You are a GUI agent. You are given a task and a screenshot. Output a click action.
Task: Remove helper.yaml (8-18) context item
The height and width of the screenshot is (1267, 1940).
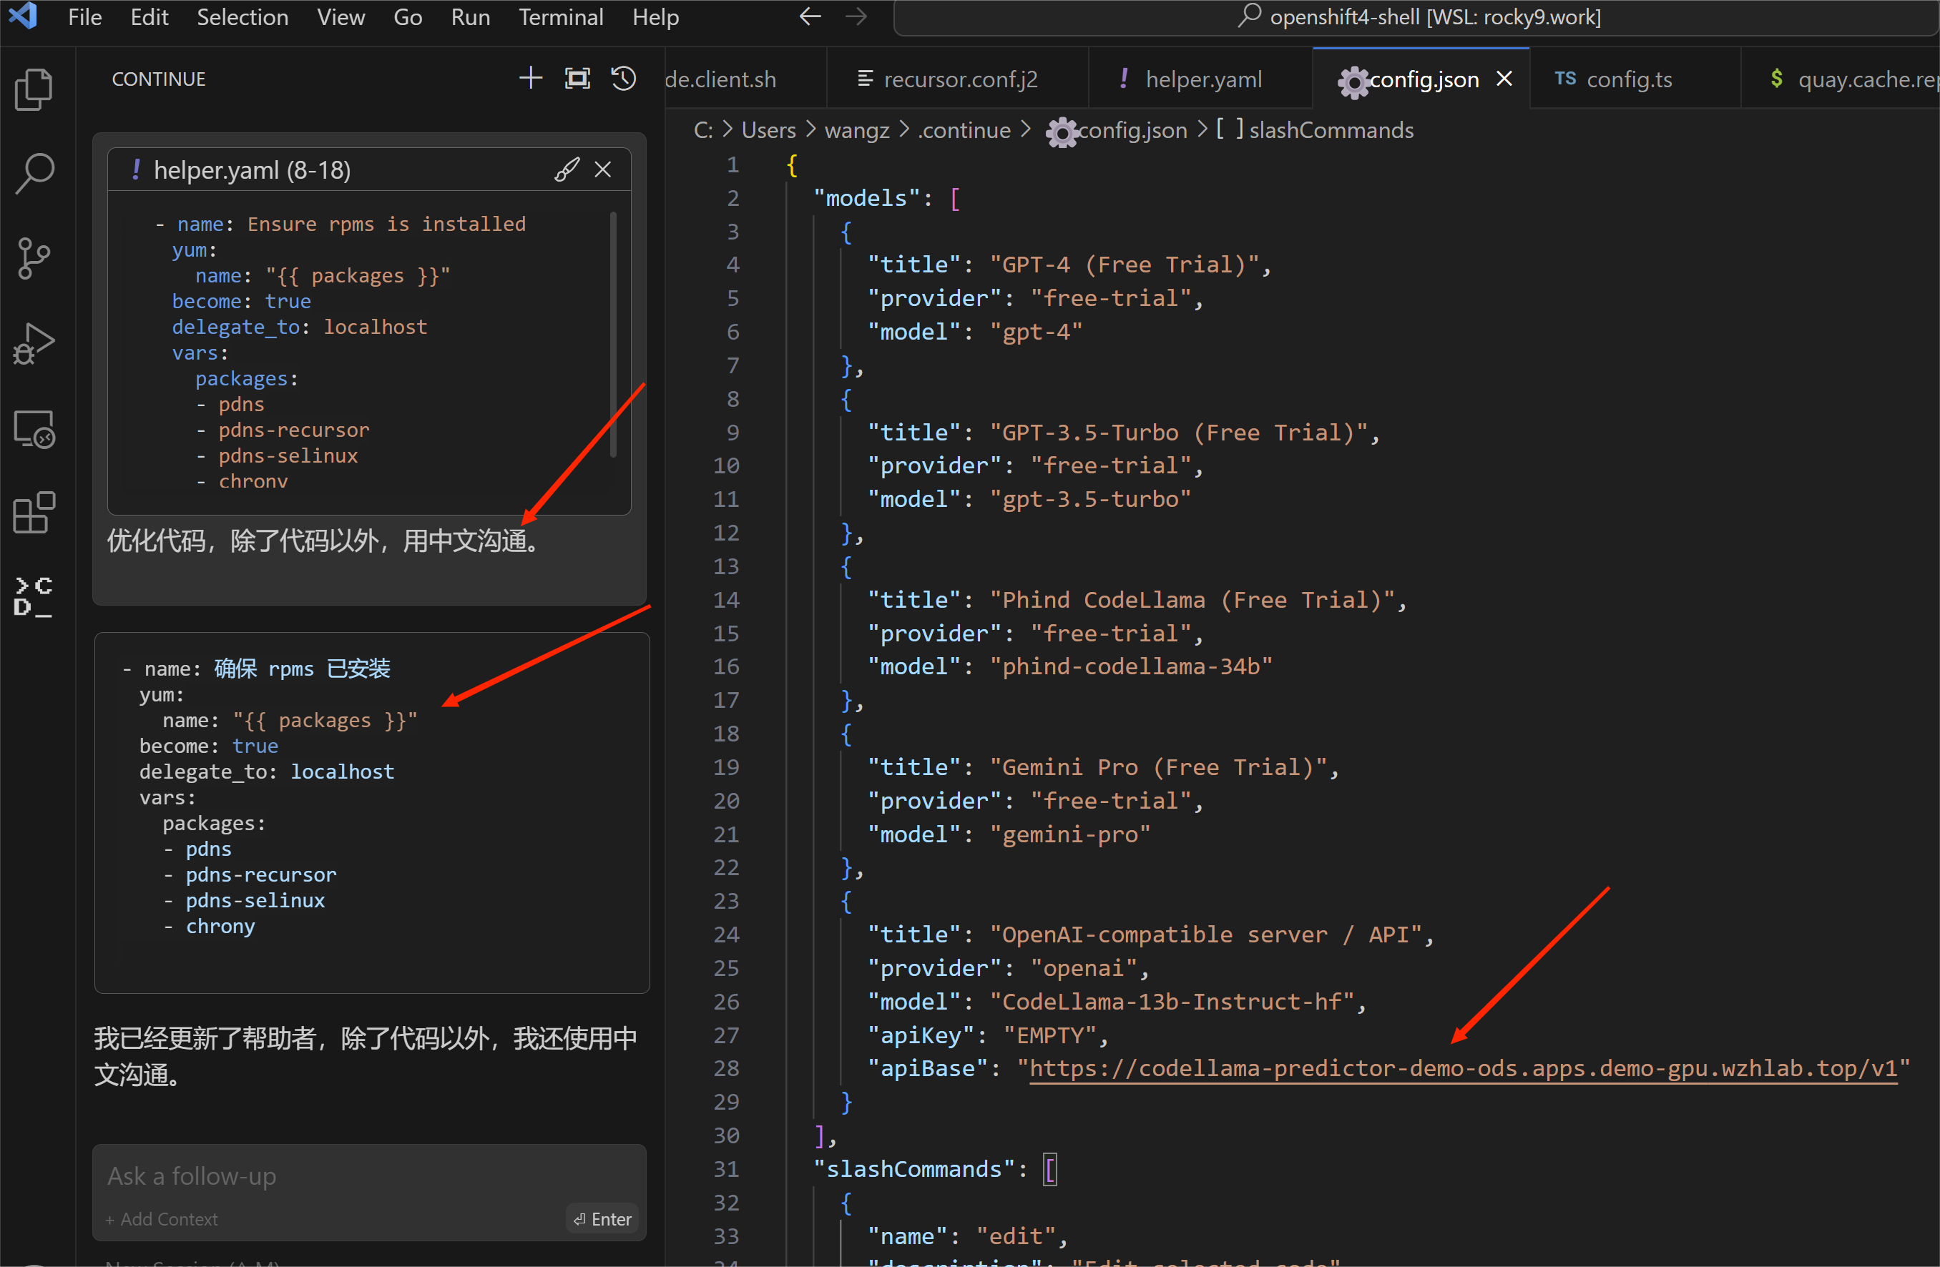[x=603, y=169]
